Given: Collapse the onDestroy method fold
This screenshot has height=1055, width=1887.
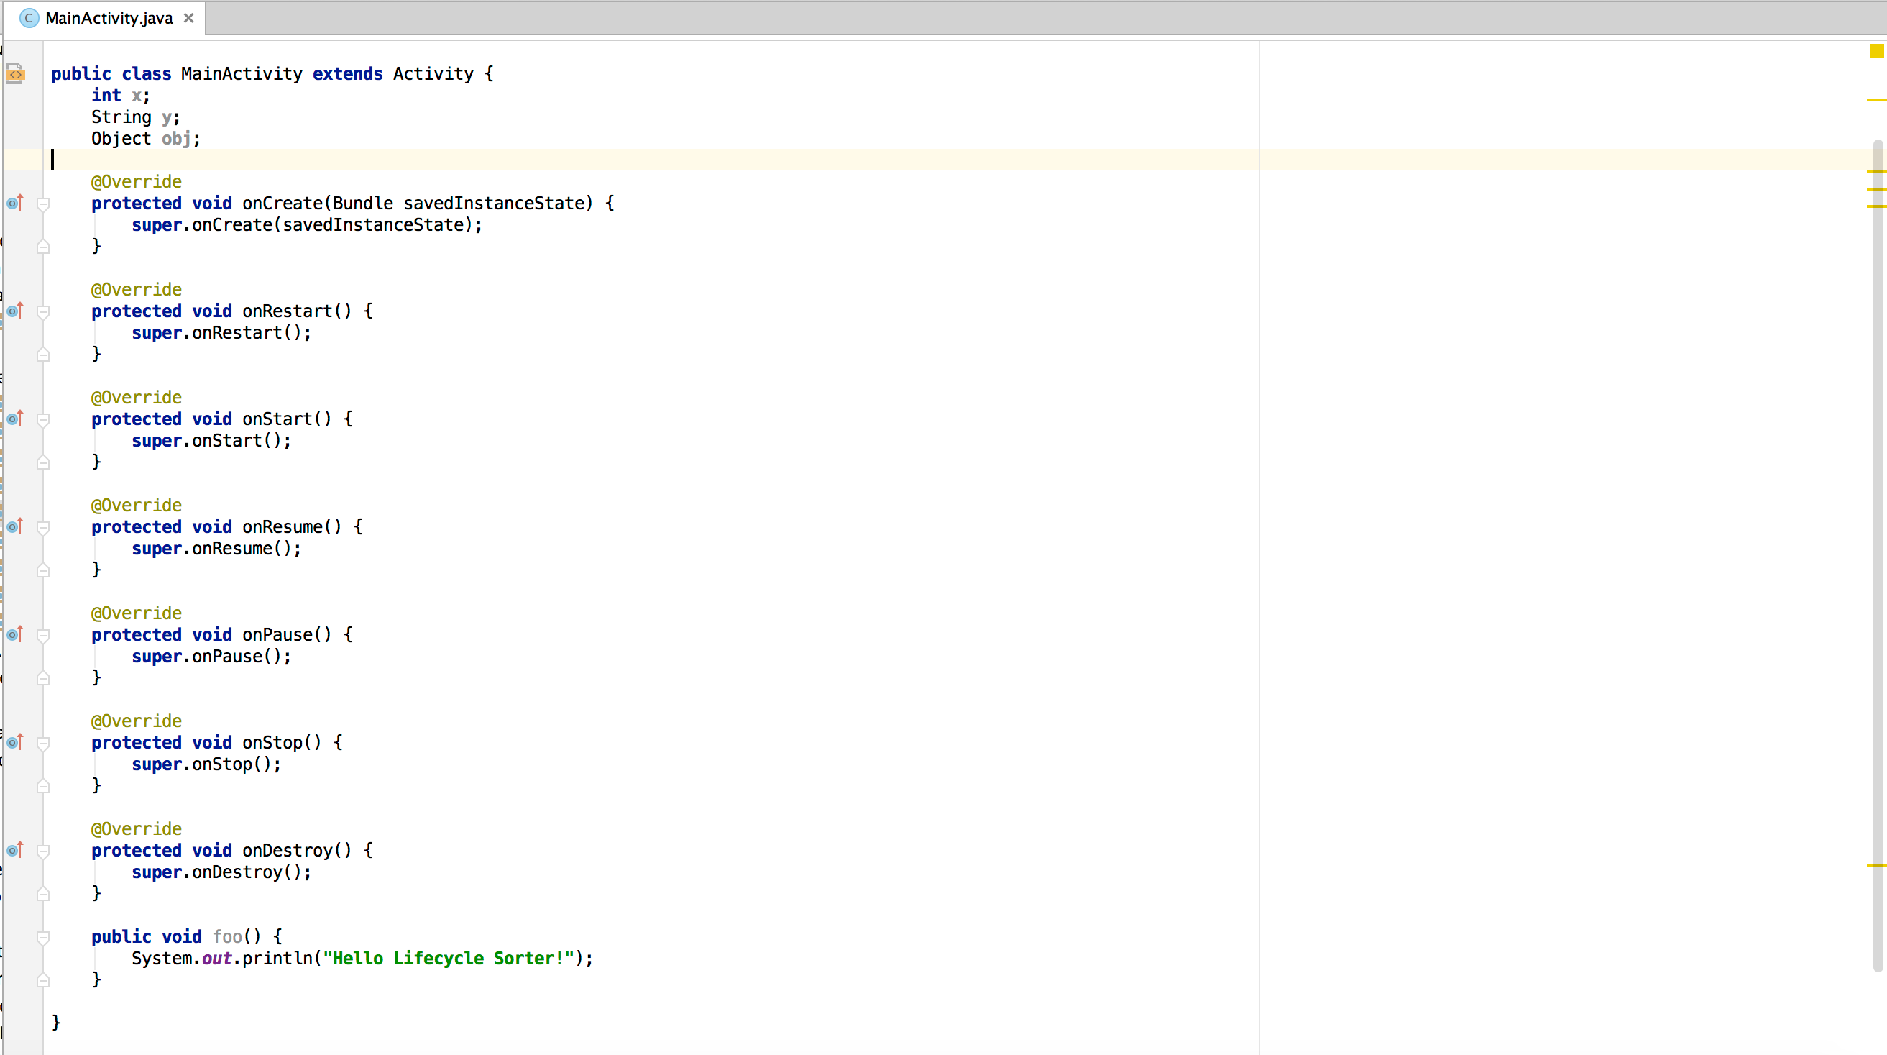Looking at the screenshot, I should click(43, 851).
